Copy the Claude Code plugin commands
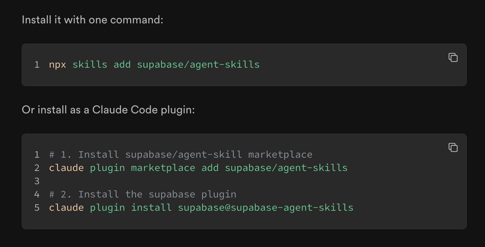The height and width of the screenshot is (247, 485). pos(453,148)
